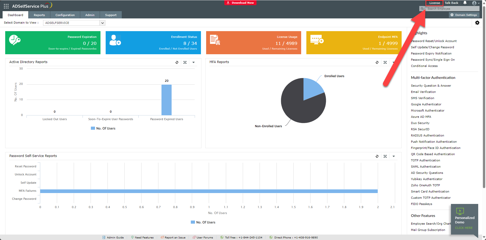Open Password Self-Service Reports options dropdown
This screenshot has height=240, width=486.
pos(394,156)
